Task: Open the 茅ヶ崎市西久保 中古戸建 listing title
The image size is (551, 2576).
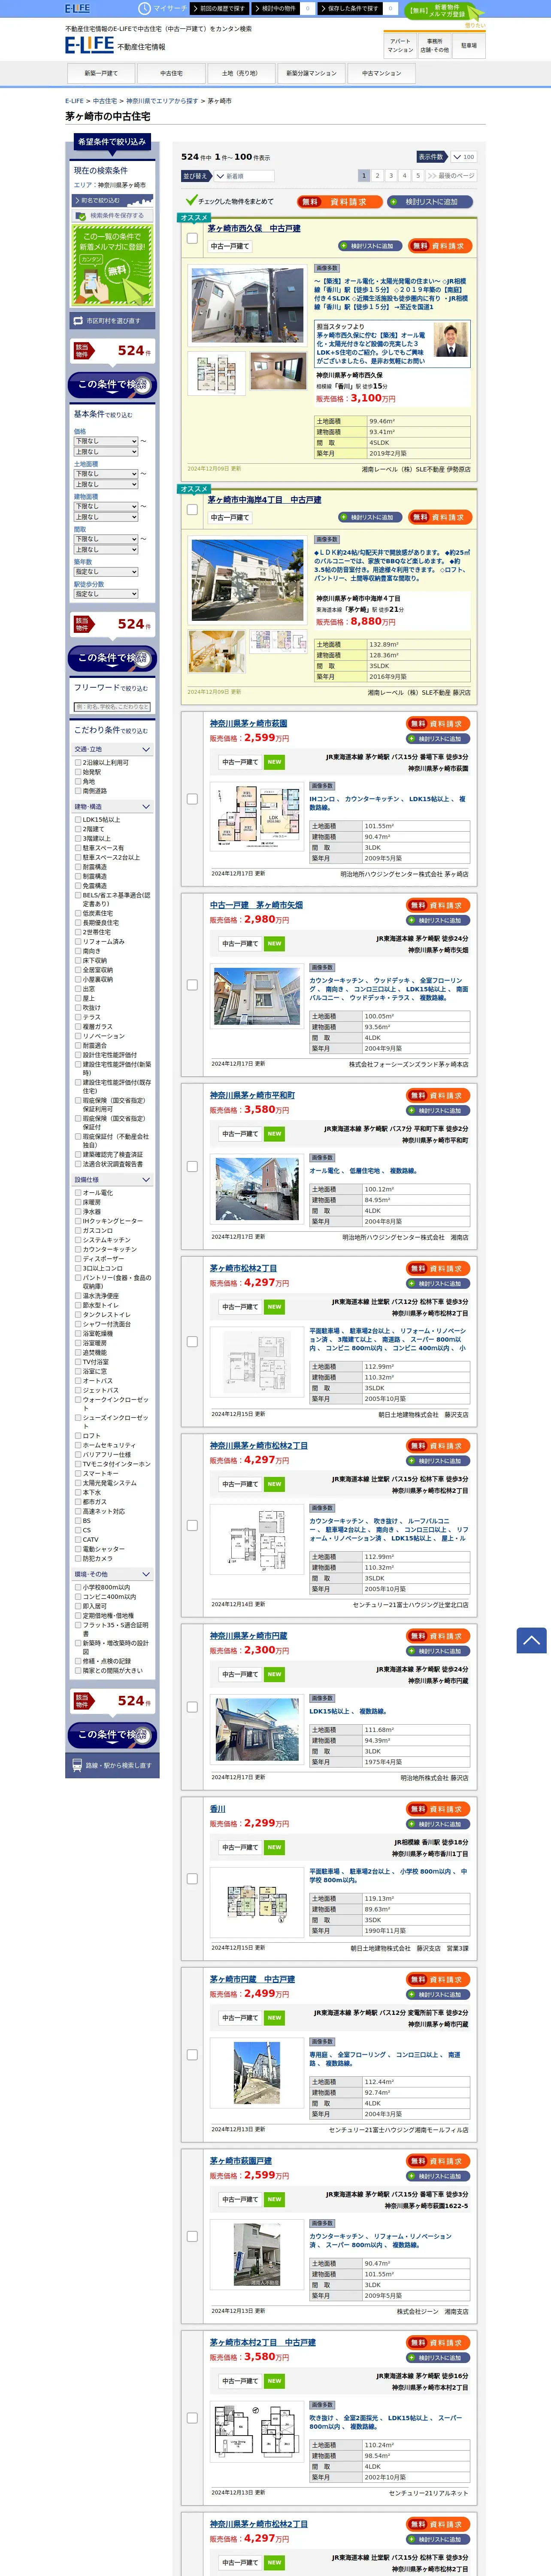Action: tap(254, 229)
